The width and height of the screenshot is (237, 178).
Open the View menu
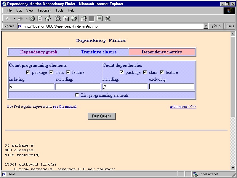pos(30,10)
